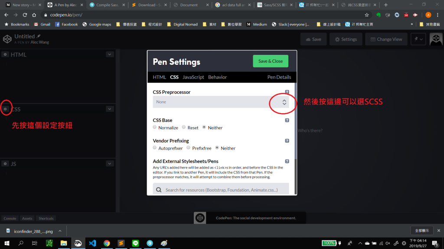The image size is (444, 249).
Task: Open a new browser tab
Action: 385,5
